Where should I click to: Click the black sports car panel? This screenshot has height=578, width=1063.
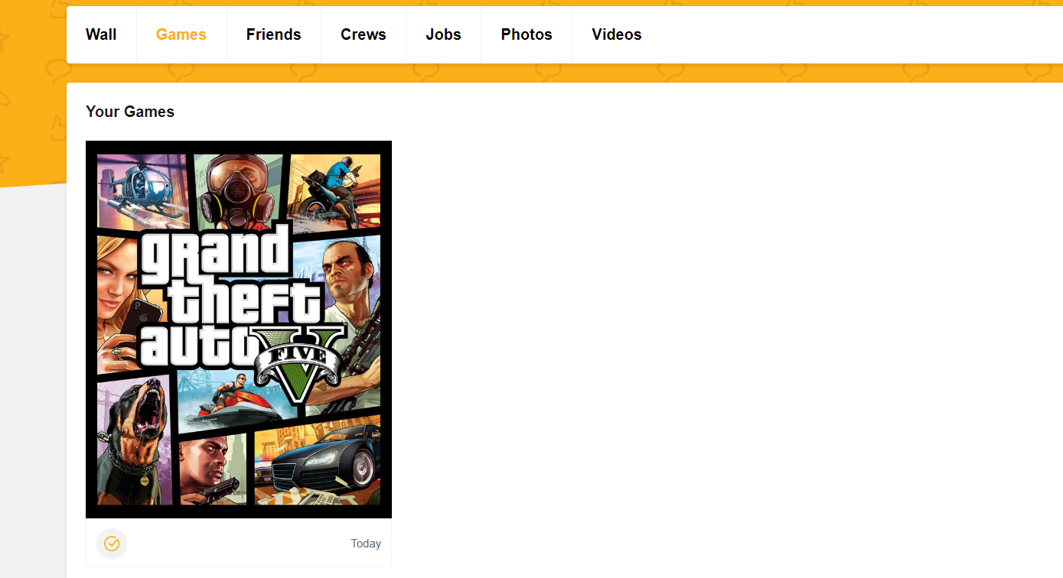(325, 463)
